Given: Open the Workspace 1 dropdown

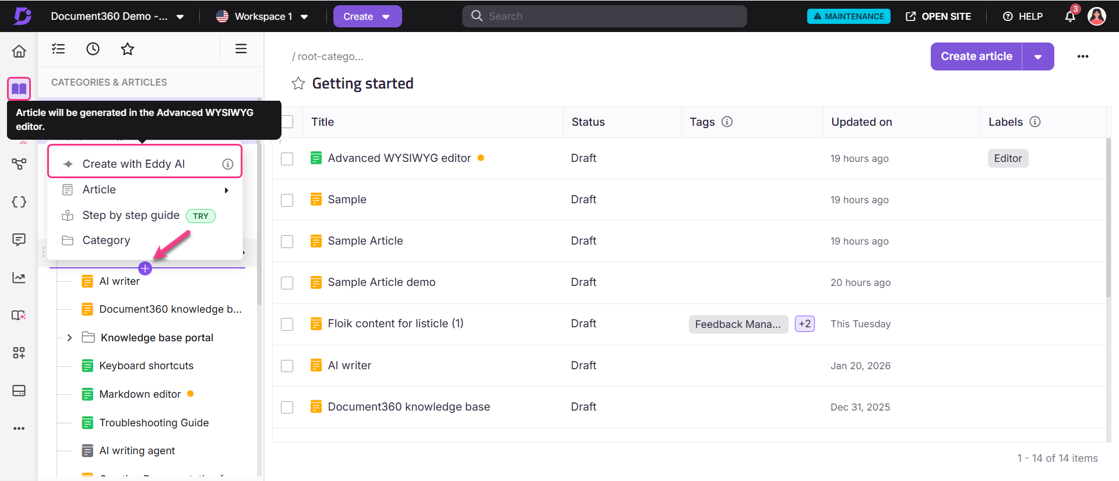Looking at the screenshot, I should 262,16.
